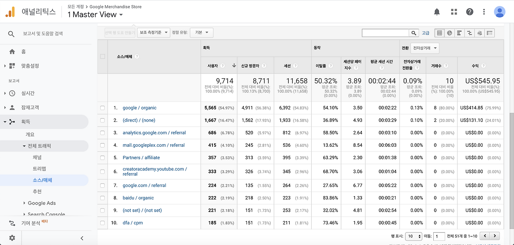
Task: Click the table search input field
Action: (x=385, y=33)
